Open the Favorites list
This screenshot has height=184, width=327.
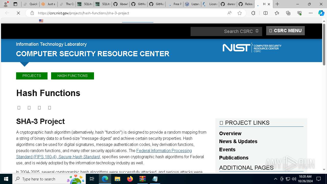tap(277, 13)
